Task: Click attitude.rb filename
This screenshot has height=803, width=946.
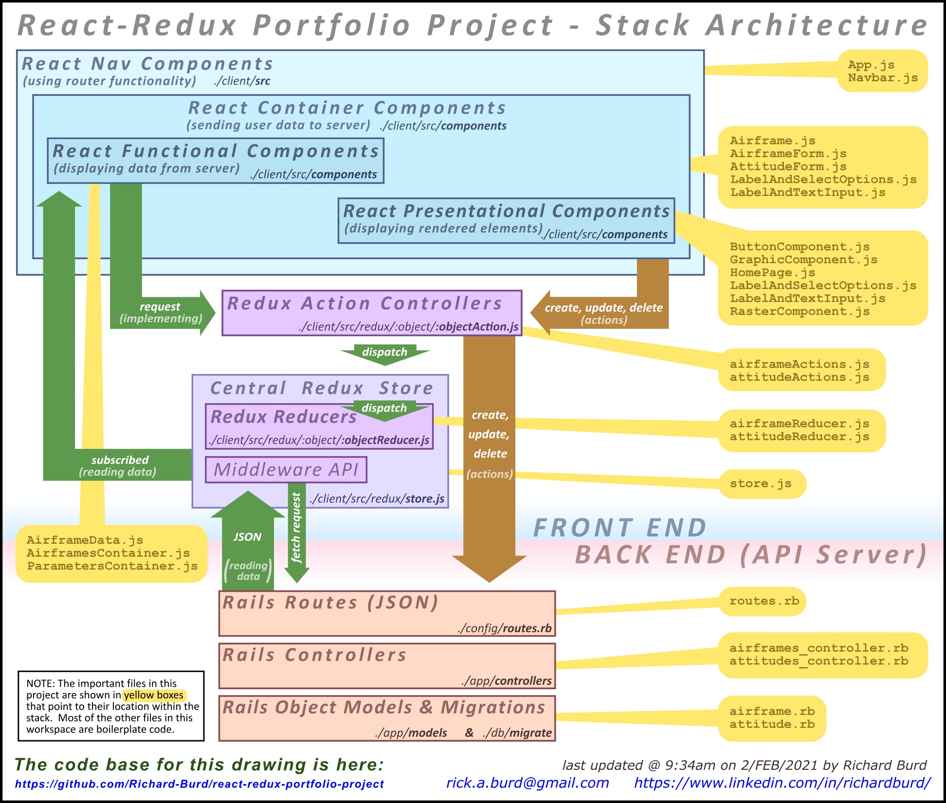Action: 772,725
